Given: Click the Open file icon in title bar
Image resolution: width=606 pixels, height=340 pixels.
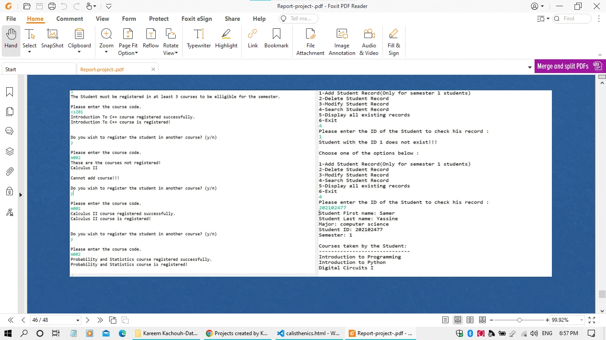Looking at the screenshot, I should tap(27, 6).
